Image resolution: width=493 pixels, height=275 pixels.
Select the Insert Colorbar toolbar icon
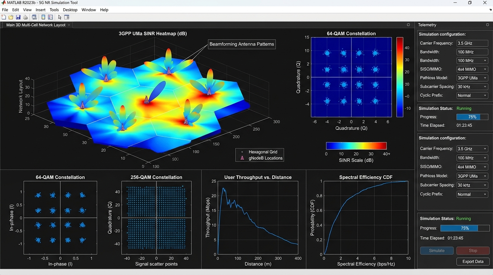[43, 17]
